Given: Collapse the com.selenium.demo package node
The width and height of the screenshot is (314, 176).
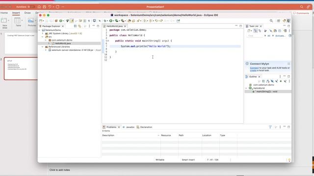Looking at the screenshot, I should click(46, 40).
